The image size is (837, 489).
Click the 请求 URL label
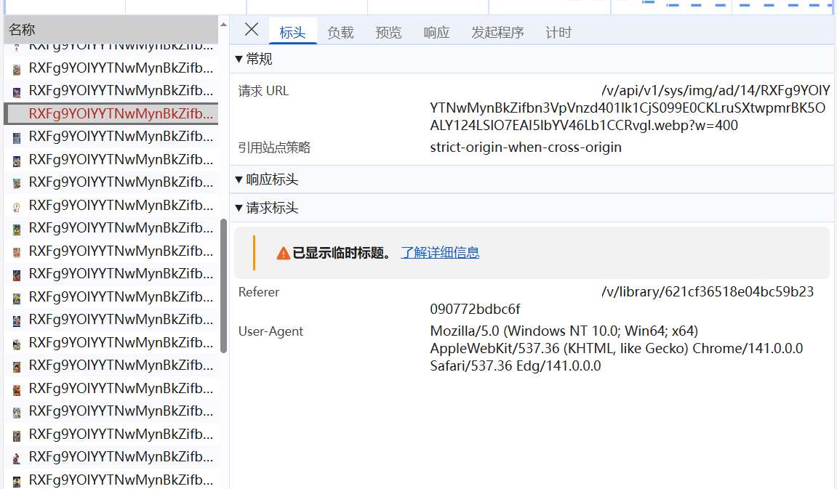[x=263, y=91]
